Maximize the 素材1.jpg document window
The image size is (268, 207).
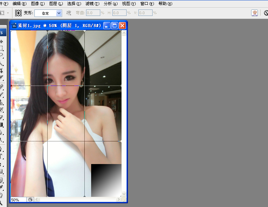pos(114,26)
